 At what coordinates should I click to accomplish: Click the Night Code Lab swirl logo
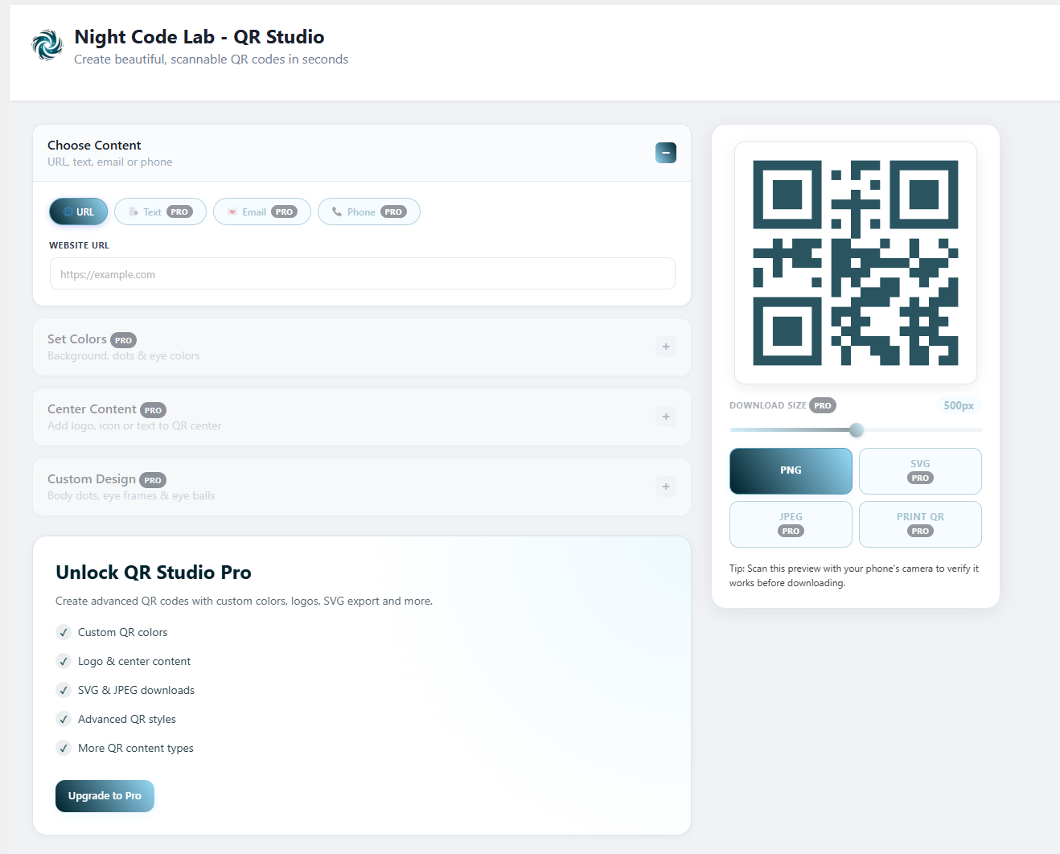47,45
